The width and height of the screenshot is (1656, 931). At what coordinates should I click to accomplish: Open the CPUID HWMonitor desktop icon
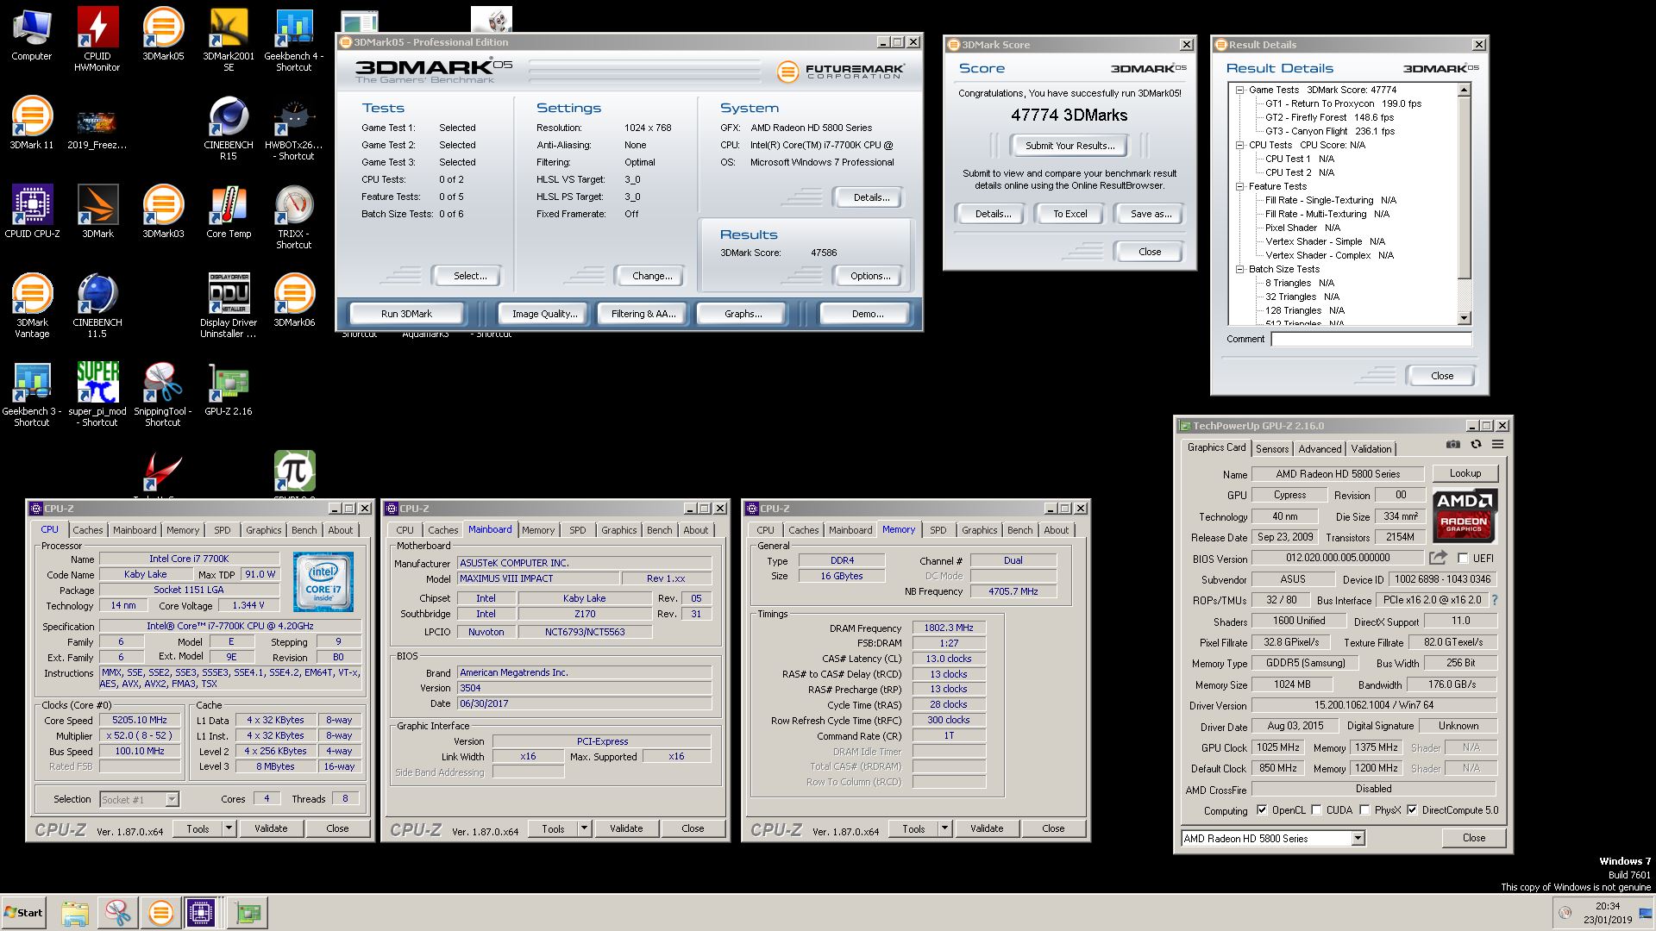[97, 39]
